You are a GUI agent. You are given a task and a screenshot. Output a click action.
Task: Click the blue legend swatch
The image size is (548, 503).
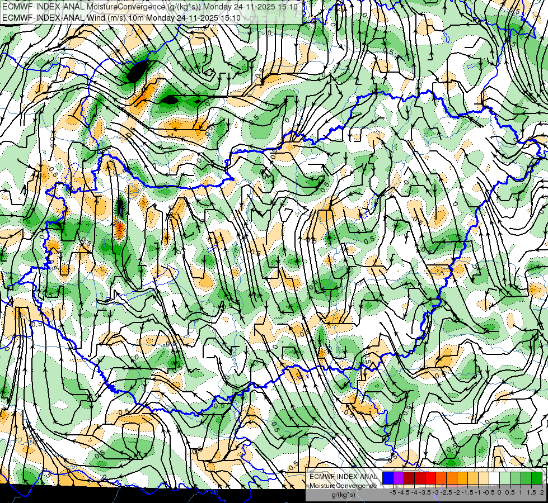(388, 478)
